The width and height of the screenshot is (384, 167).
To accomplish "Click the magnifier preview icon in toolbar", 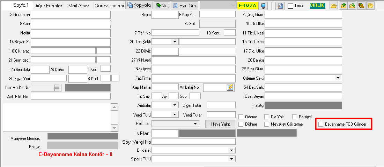I will point(280,6).
